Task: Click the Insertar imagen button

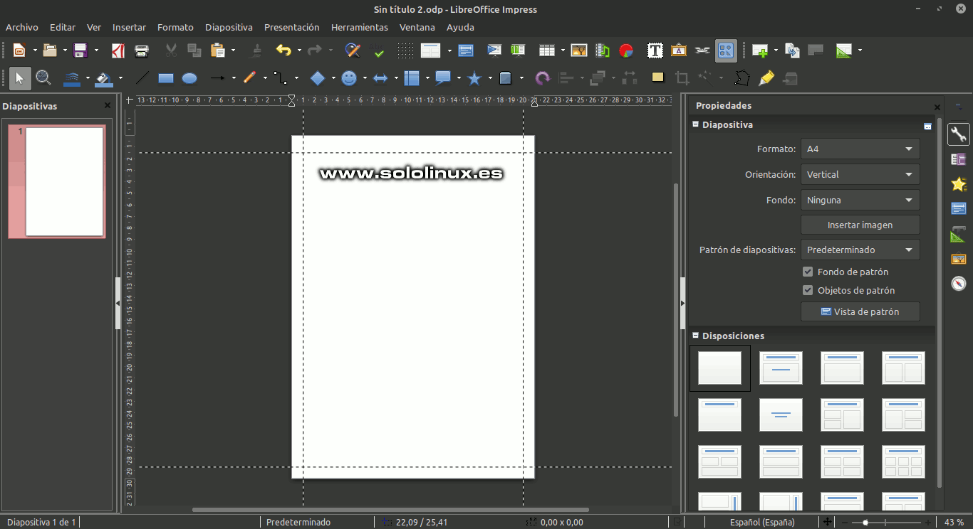Action: tap(860, 225)
